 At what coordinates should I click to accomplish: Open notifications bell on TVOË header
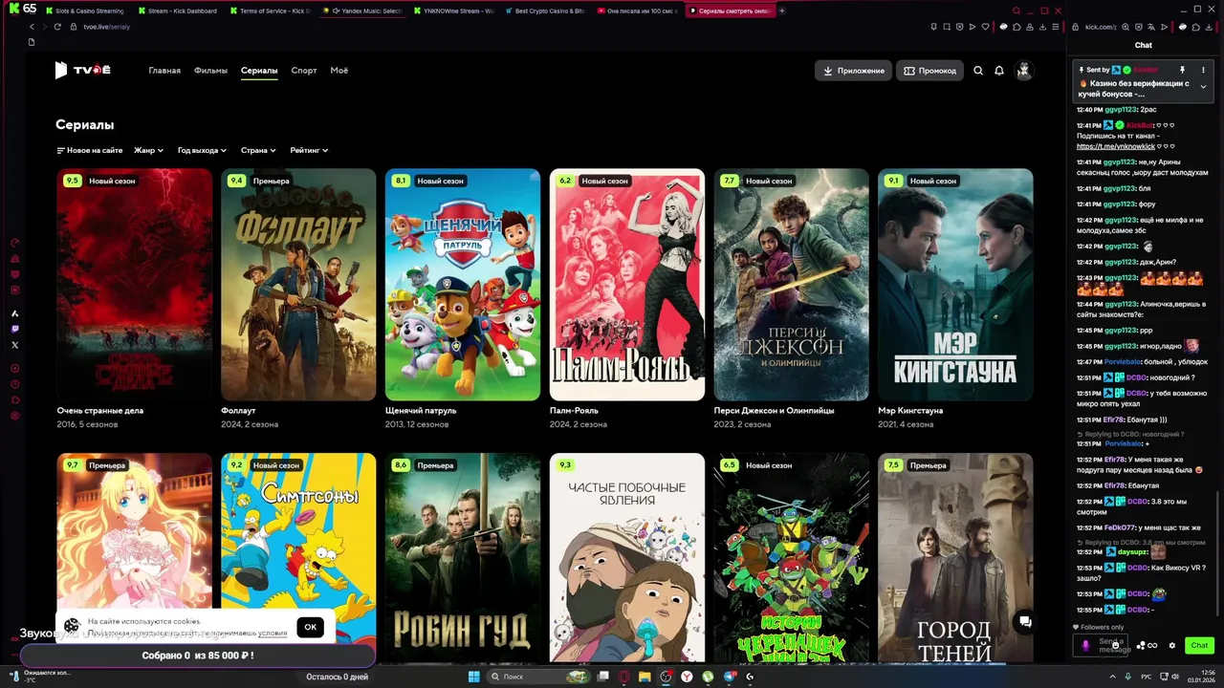pyautogui.click(x=999, y=71)
